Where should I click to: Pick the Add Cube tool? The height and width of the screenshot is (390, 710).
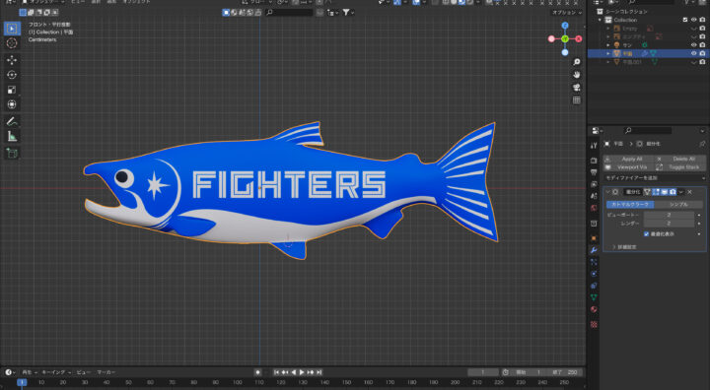pos(12,153)
